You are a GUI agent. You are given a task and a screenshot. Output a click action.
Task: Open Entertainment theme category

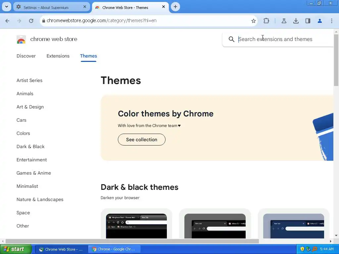click(x=31, y=160)
